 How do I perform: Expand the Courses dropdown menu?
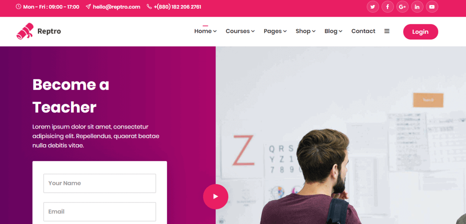(x=240, y=31)
